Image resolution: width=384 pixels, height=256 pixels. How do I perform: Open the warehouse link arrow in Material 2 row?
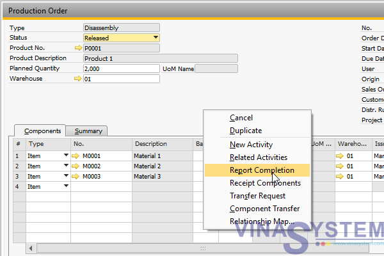(x=340, y=166)
